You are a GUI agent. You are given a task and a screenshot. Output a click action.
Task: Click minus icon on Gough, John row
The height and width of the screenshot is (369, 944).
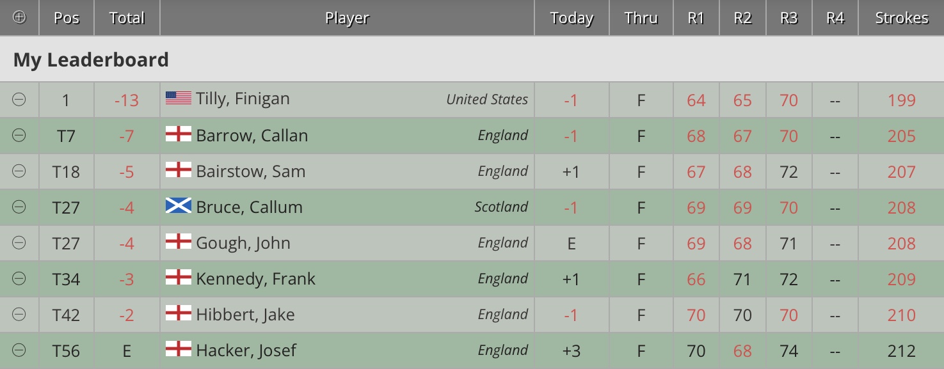tap(19, 242)
